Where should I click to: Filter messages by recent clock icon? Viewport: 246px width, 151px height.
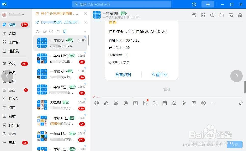pyautogui.click(x=51, y=31)
